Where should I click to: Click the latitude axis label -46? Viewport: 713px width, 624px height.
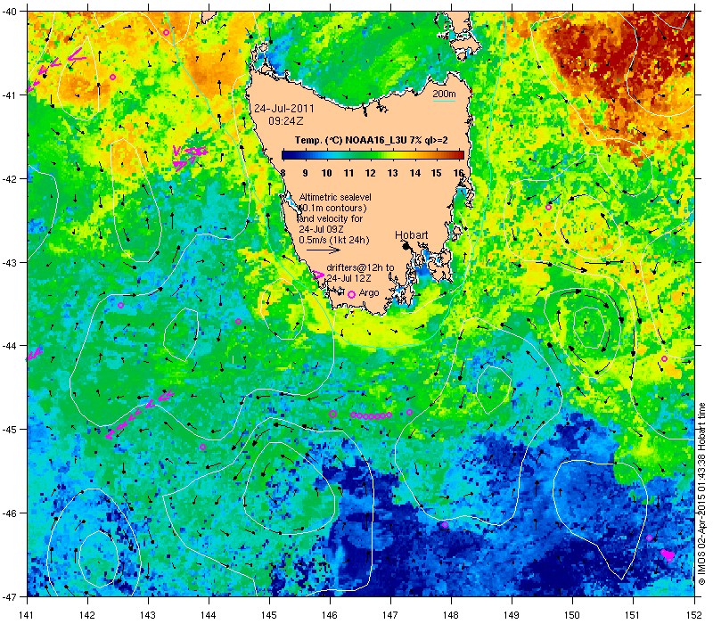tap(13, 513)
